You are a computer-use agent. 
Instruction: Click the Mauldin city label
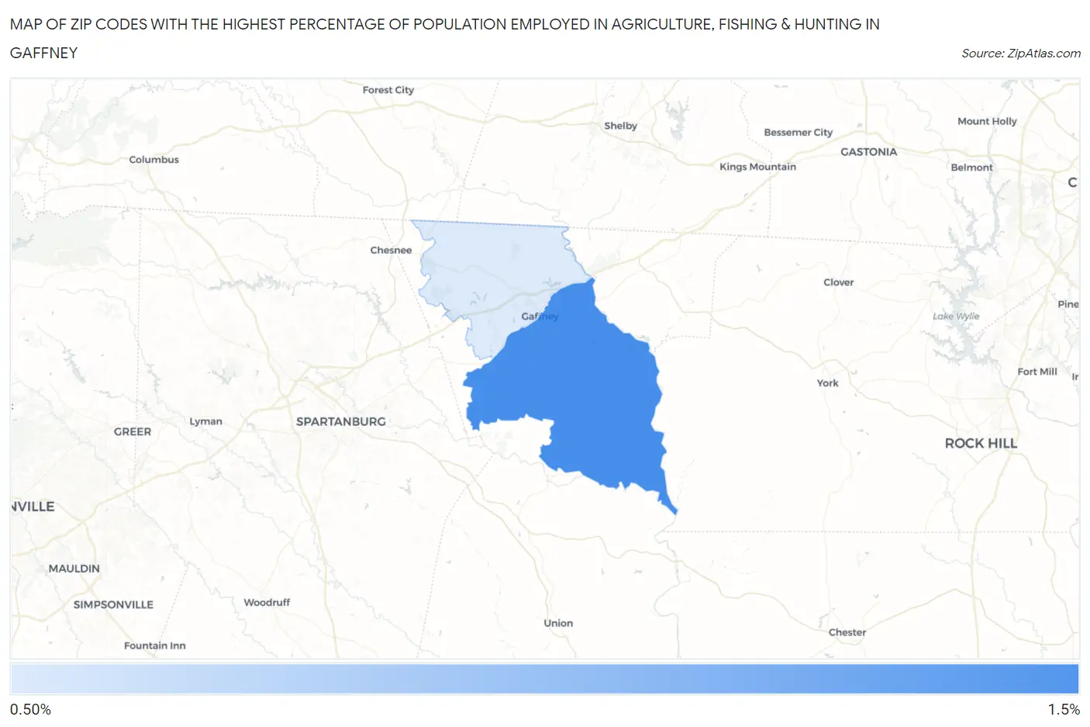[74, 569]
